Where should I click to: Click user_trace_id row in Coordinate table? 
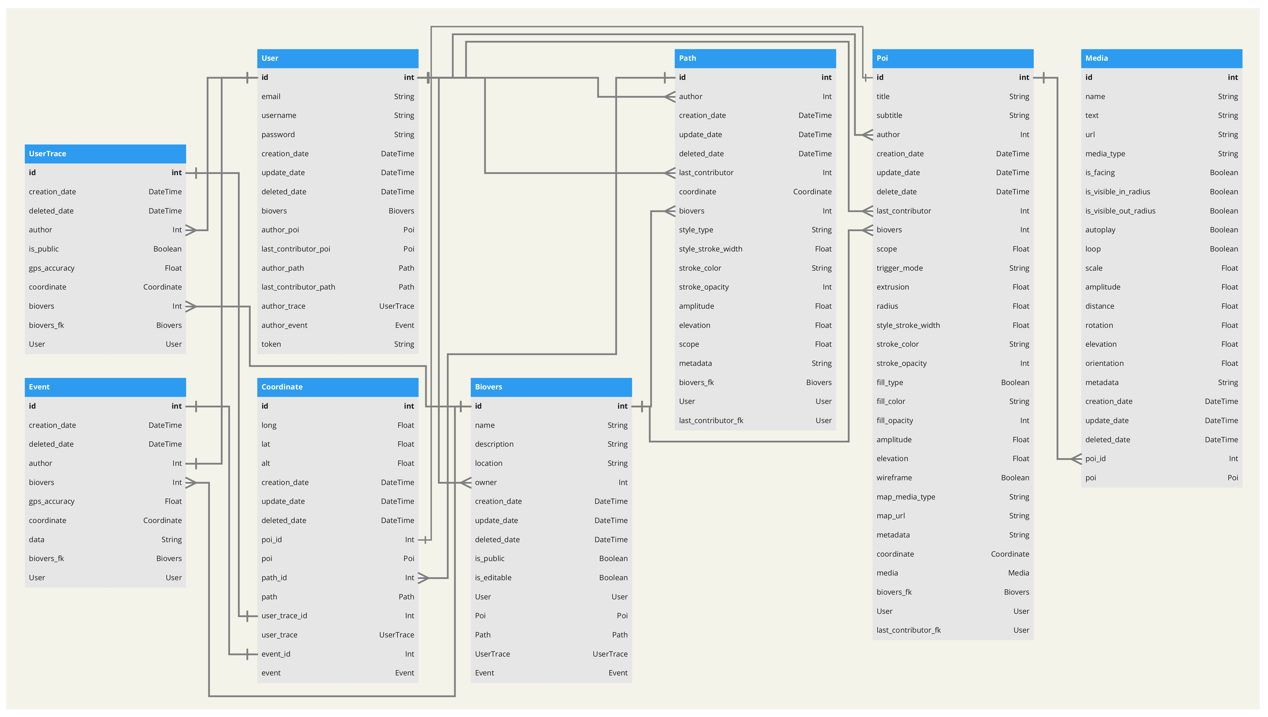tap(337, 616)
